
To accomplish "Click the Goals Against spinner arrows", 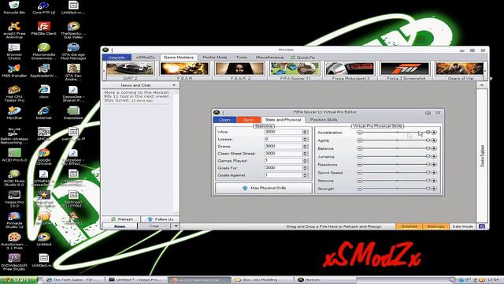I will point(305,175).
